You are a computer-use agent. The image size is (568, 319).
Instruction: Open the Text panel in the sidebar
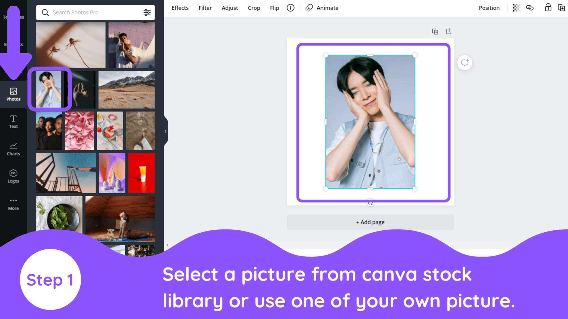click(13, 121)
